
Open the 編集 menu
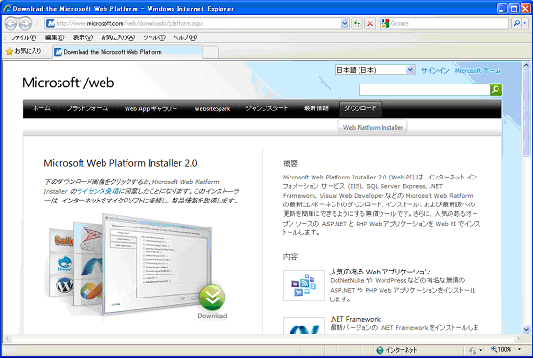pos(55,37)
